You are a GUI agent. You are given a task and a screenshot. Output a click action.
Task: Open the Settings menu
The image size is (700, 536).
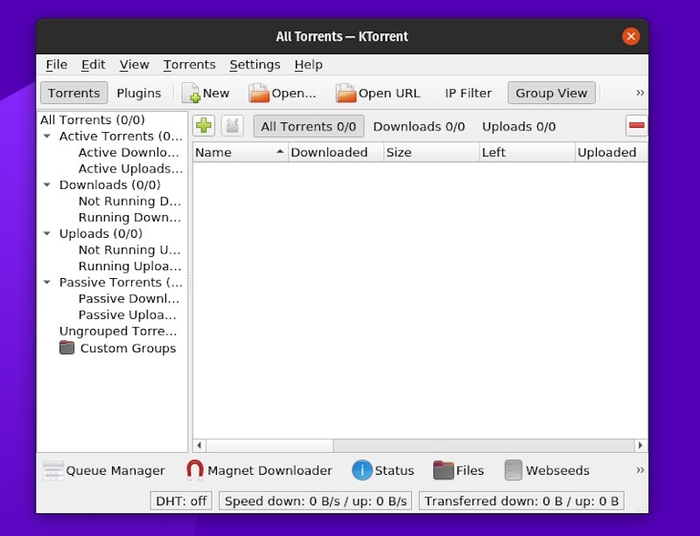pos(255,65)
